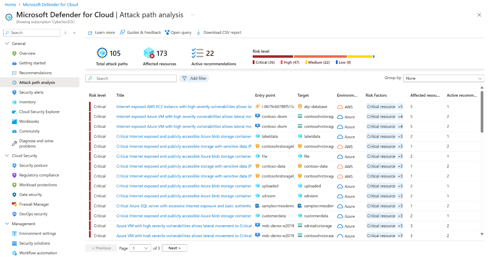The image size is (488, 262).
Task: Click the attack path search input field
Action: point(133,78)
